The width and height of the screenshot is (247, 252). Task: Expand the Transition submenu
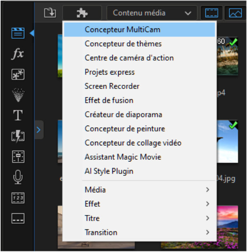[x=140, y=232]
